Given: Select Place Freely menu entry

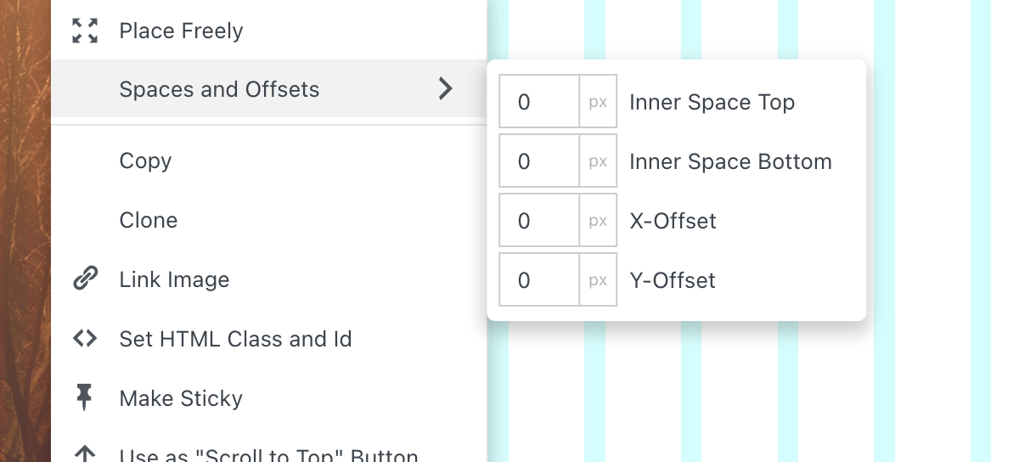Looking at the screenshot, I should (181, 31).
